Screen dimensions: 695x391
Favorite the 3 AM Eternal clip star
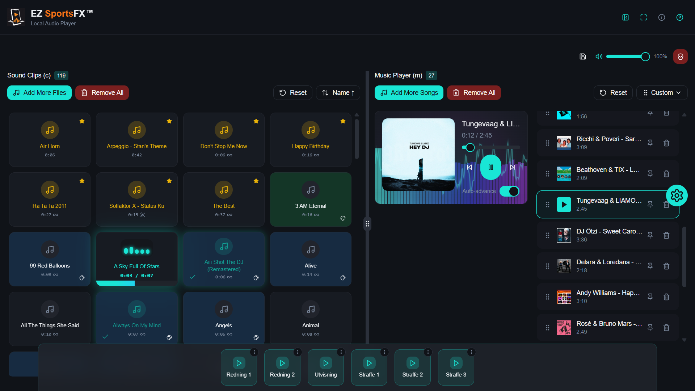343,181
